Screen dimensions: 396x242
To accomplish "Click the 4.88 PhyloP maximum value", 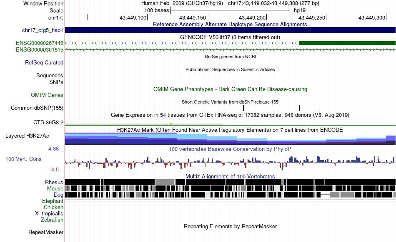I will coord(53,149).
